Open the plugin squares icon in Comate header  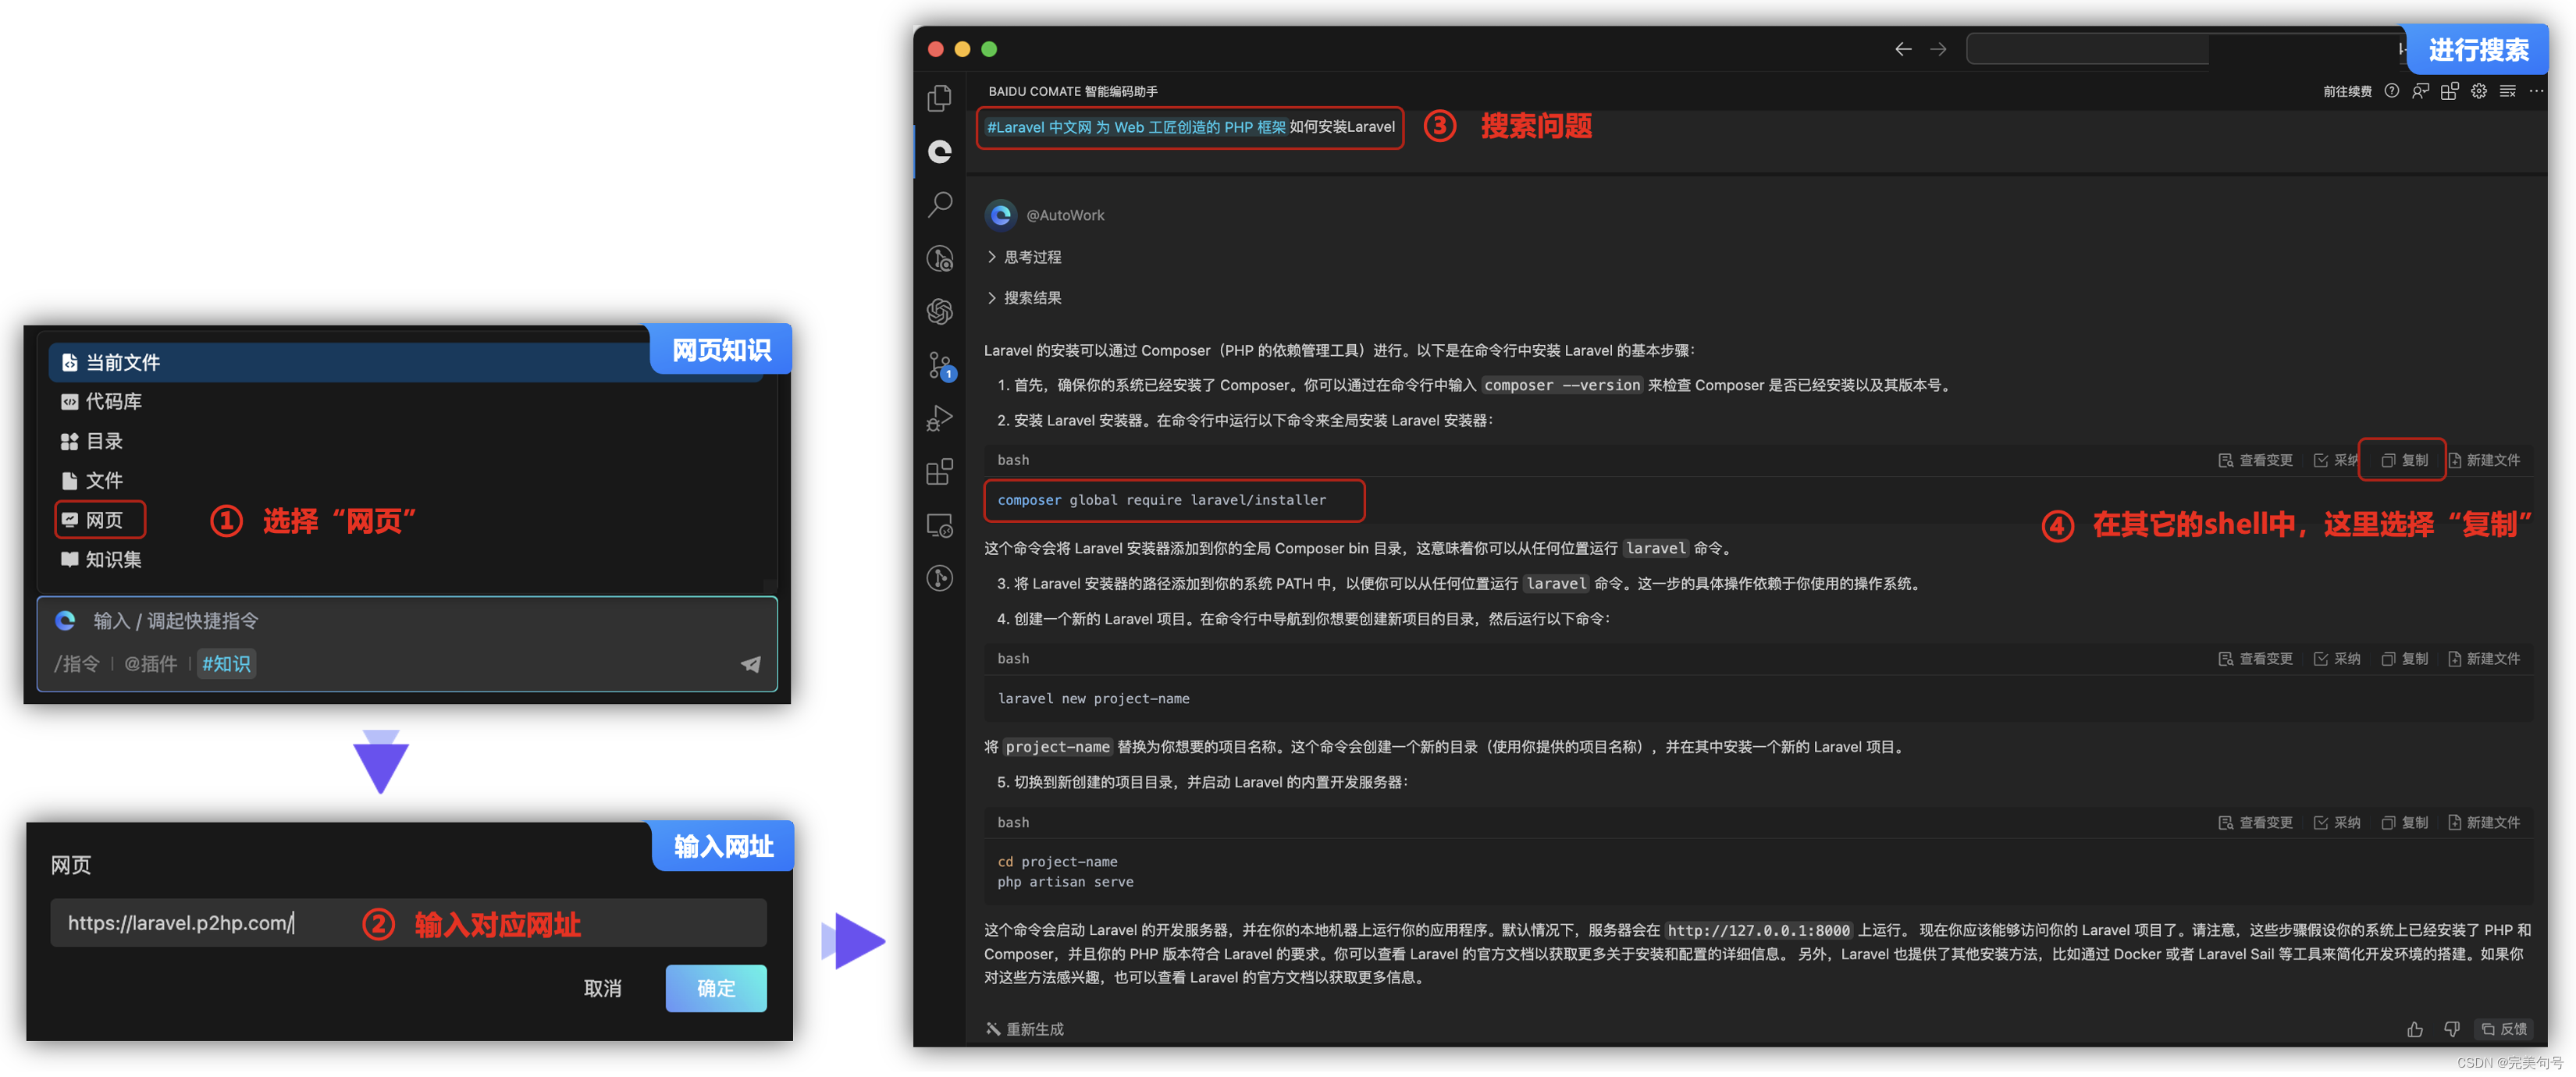tap(2449, 91)
